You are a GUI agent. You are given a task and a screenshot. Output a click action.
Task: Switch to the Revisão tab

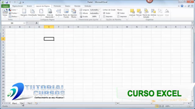pos(77,6)
